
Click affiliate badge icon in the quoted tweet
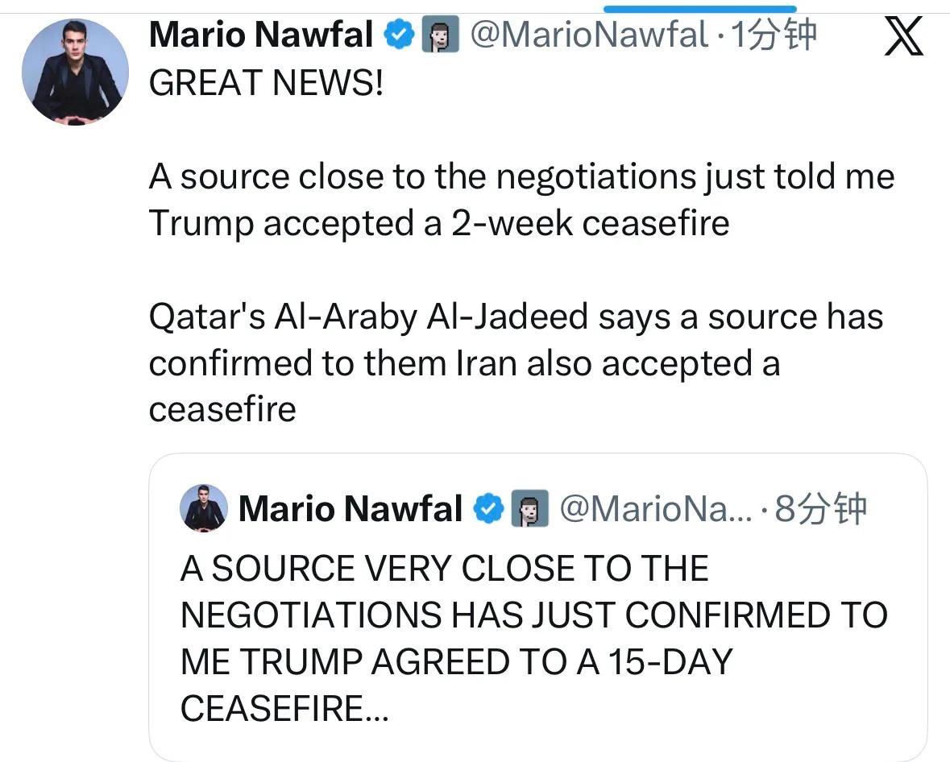(530, 510)
